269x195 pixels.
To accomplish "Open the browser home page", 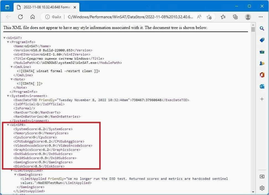I will [x=33, y=17].
